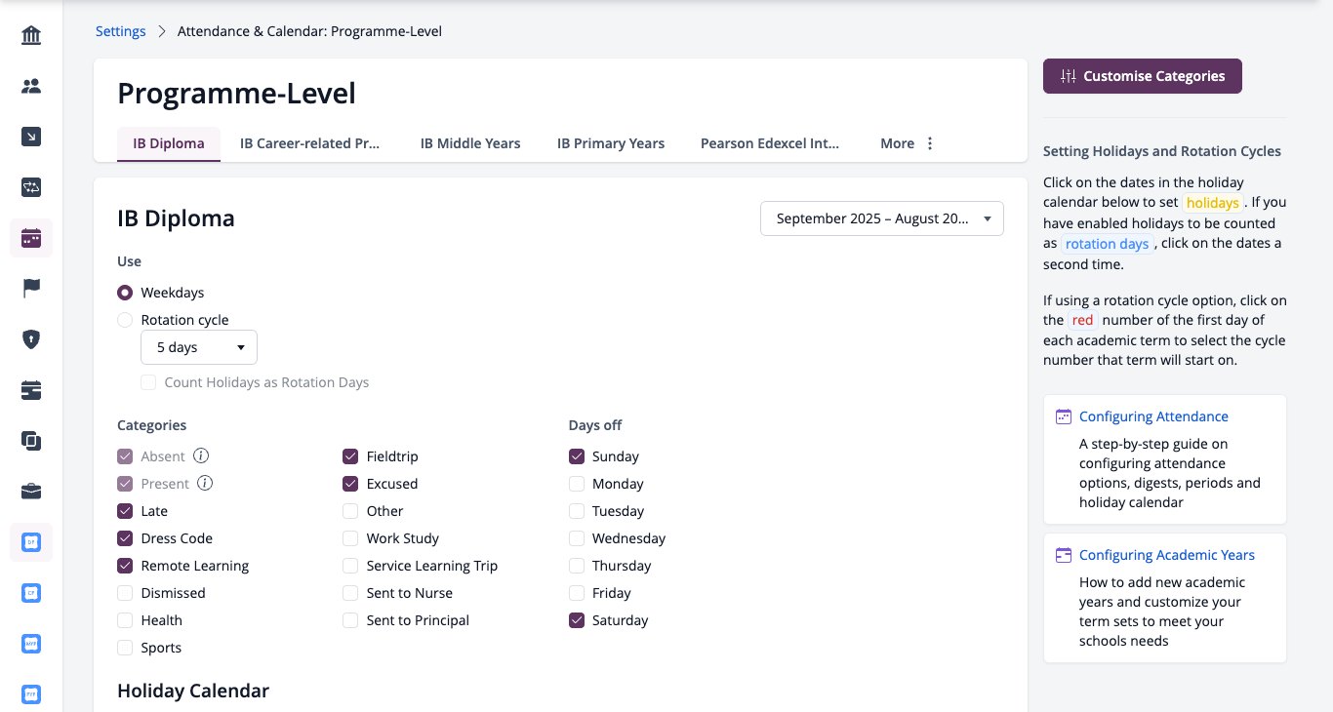Open the academic year September 2025 dropdown
The height and width of the screenshot is (712, 1333).
click(882, 218)
